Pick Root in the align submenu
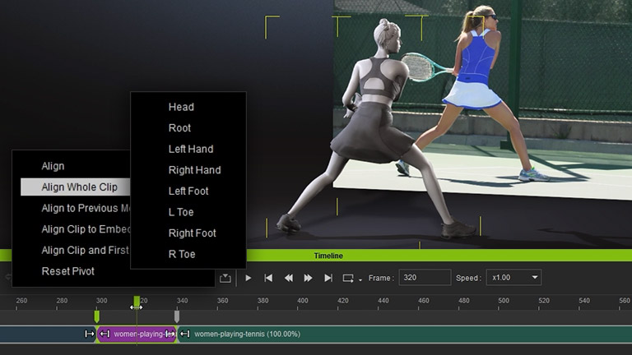This screenshot has width=632, height=355. click(179, 128)
